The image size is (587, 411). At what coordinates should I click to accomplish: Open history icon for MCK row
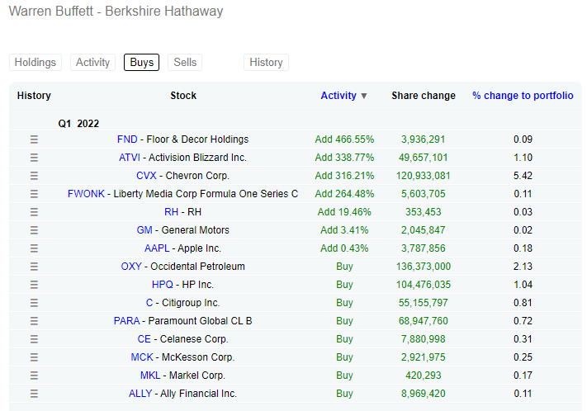[34, 357]
